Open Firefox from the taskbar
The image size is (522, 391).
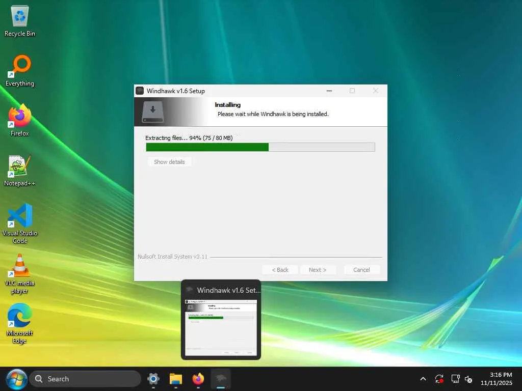click(198, 379)
